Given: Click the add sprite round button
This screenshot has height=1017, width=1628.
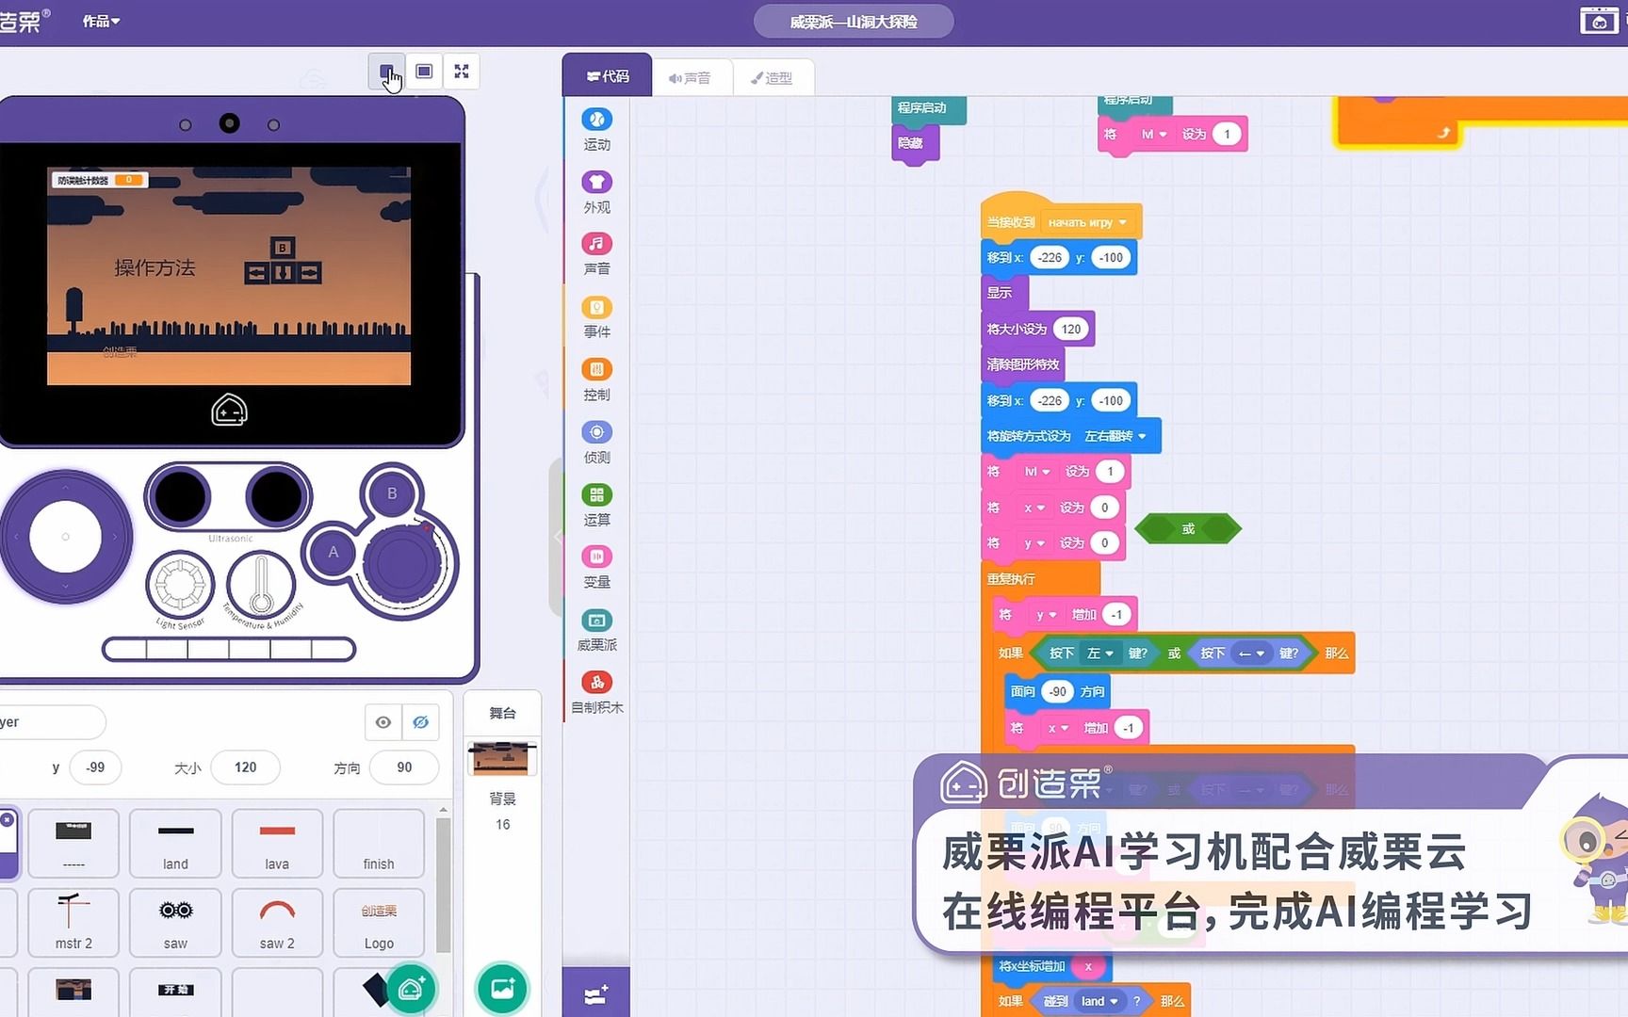Looking at the screenshot, I should pyautogui.click(x=412, y=989).
